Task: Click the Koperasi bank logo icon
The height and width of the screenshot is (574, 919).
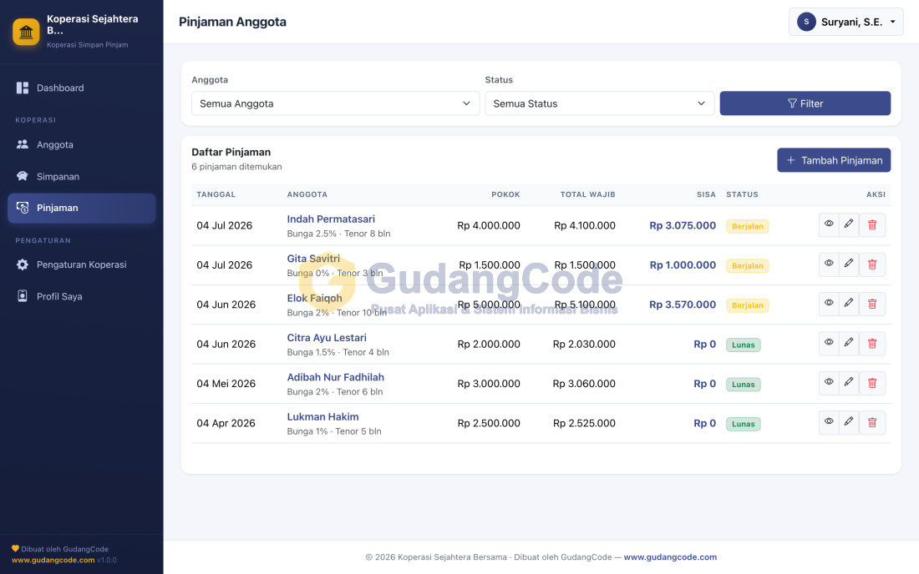Action: point(26,32)
